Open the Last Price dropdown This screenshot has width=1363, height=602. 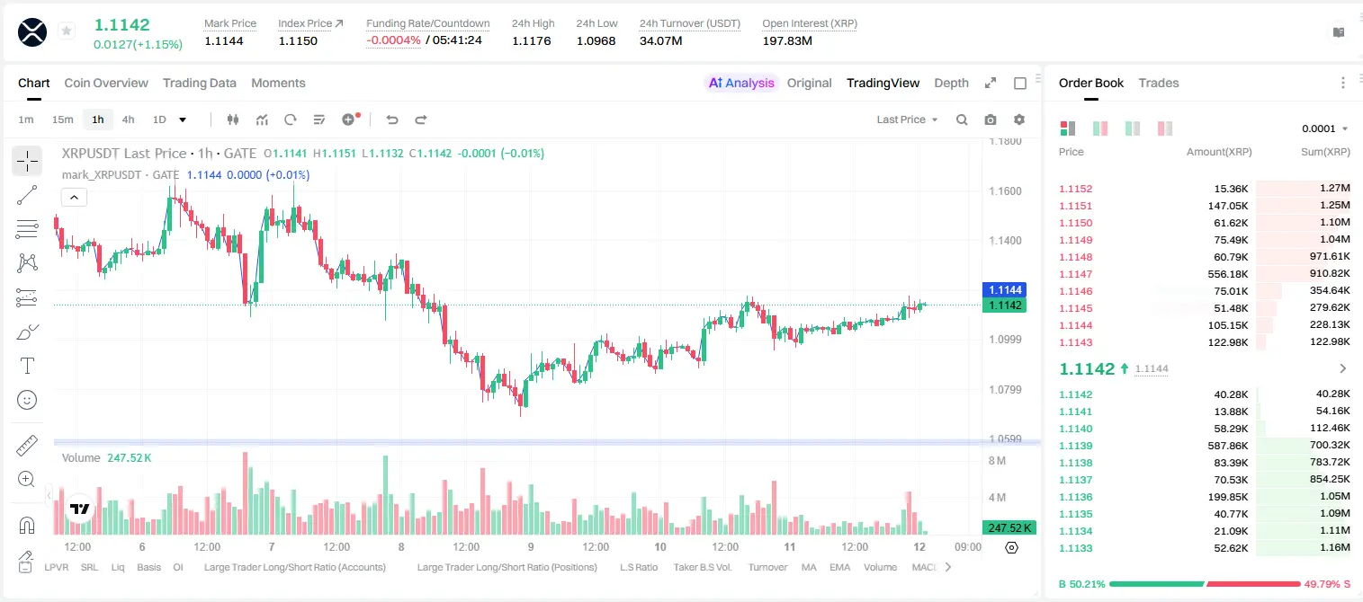point(907,120)
